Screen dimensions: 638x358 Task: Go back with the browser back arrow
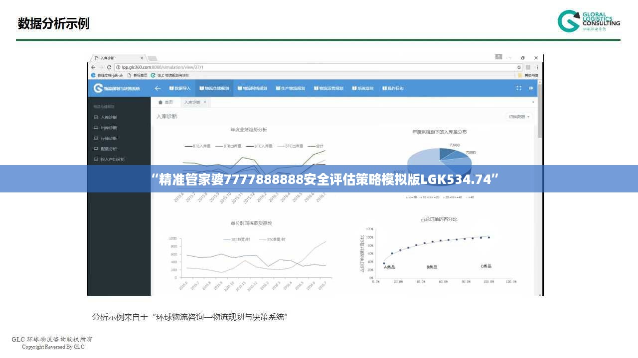coord(94,67)
